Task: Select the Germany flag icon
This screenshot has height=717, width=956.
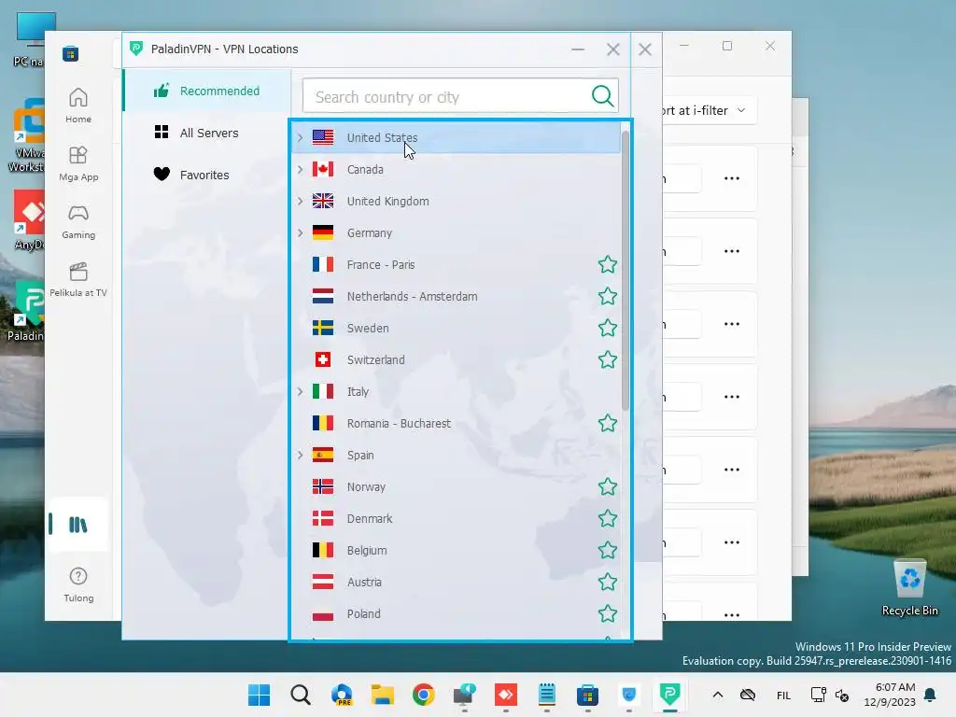Action: tap(323, 232)
